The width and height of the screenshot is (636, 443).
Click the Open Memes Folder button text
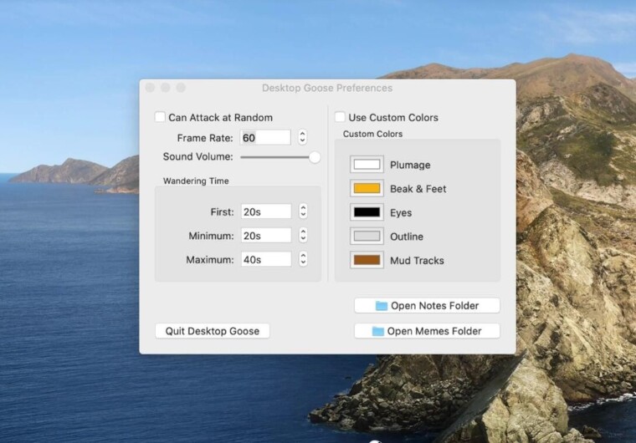tap(433, 331)
